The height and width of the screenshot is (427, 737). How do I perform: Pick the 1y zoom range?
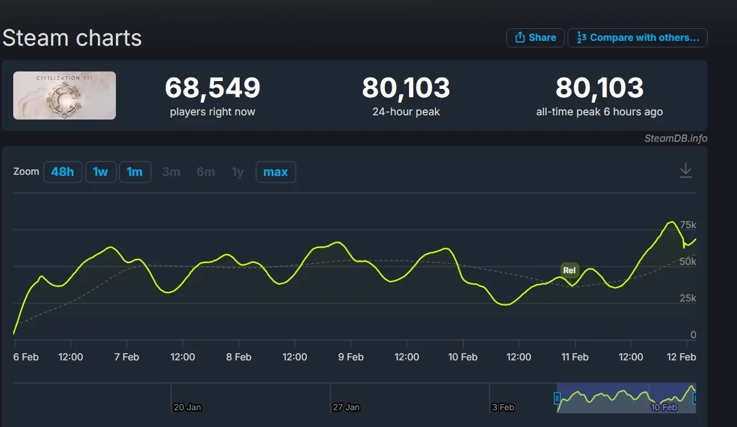click(238, 172)
